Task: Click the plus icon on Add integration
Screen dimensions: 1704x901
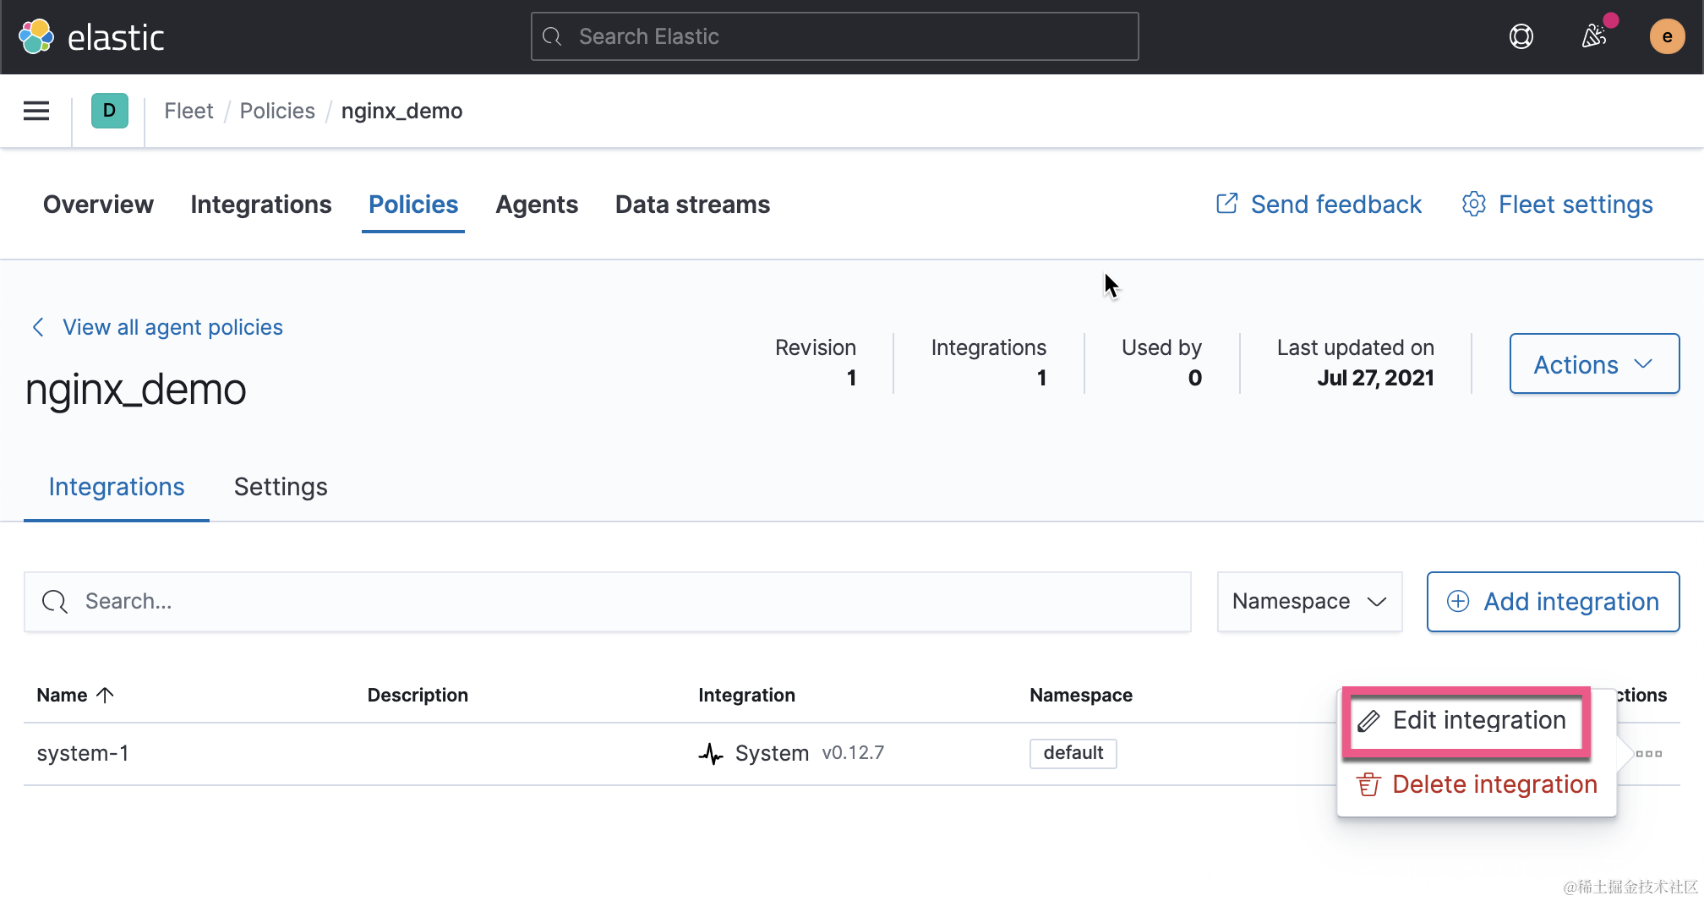Action: 1458,601
